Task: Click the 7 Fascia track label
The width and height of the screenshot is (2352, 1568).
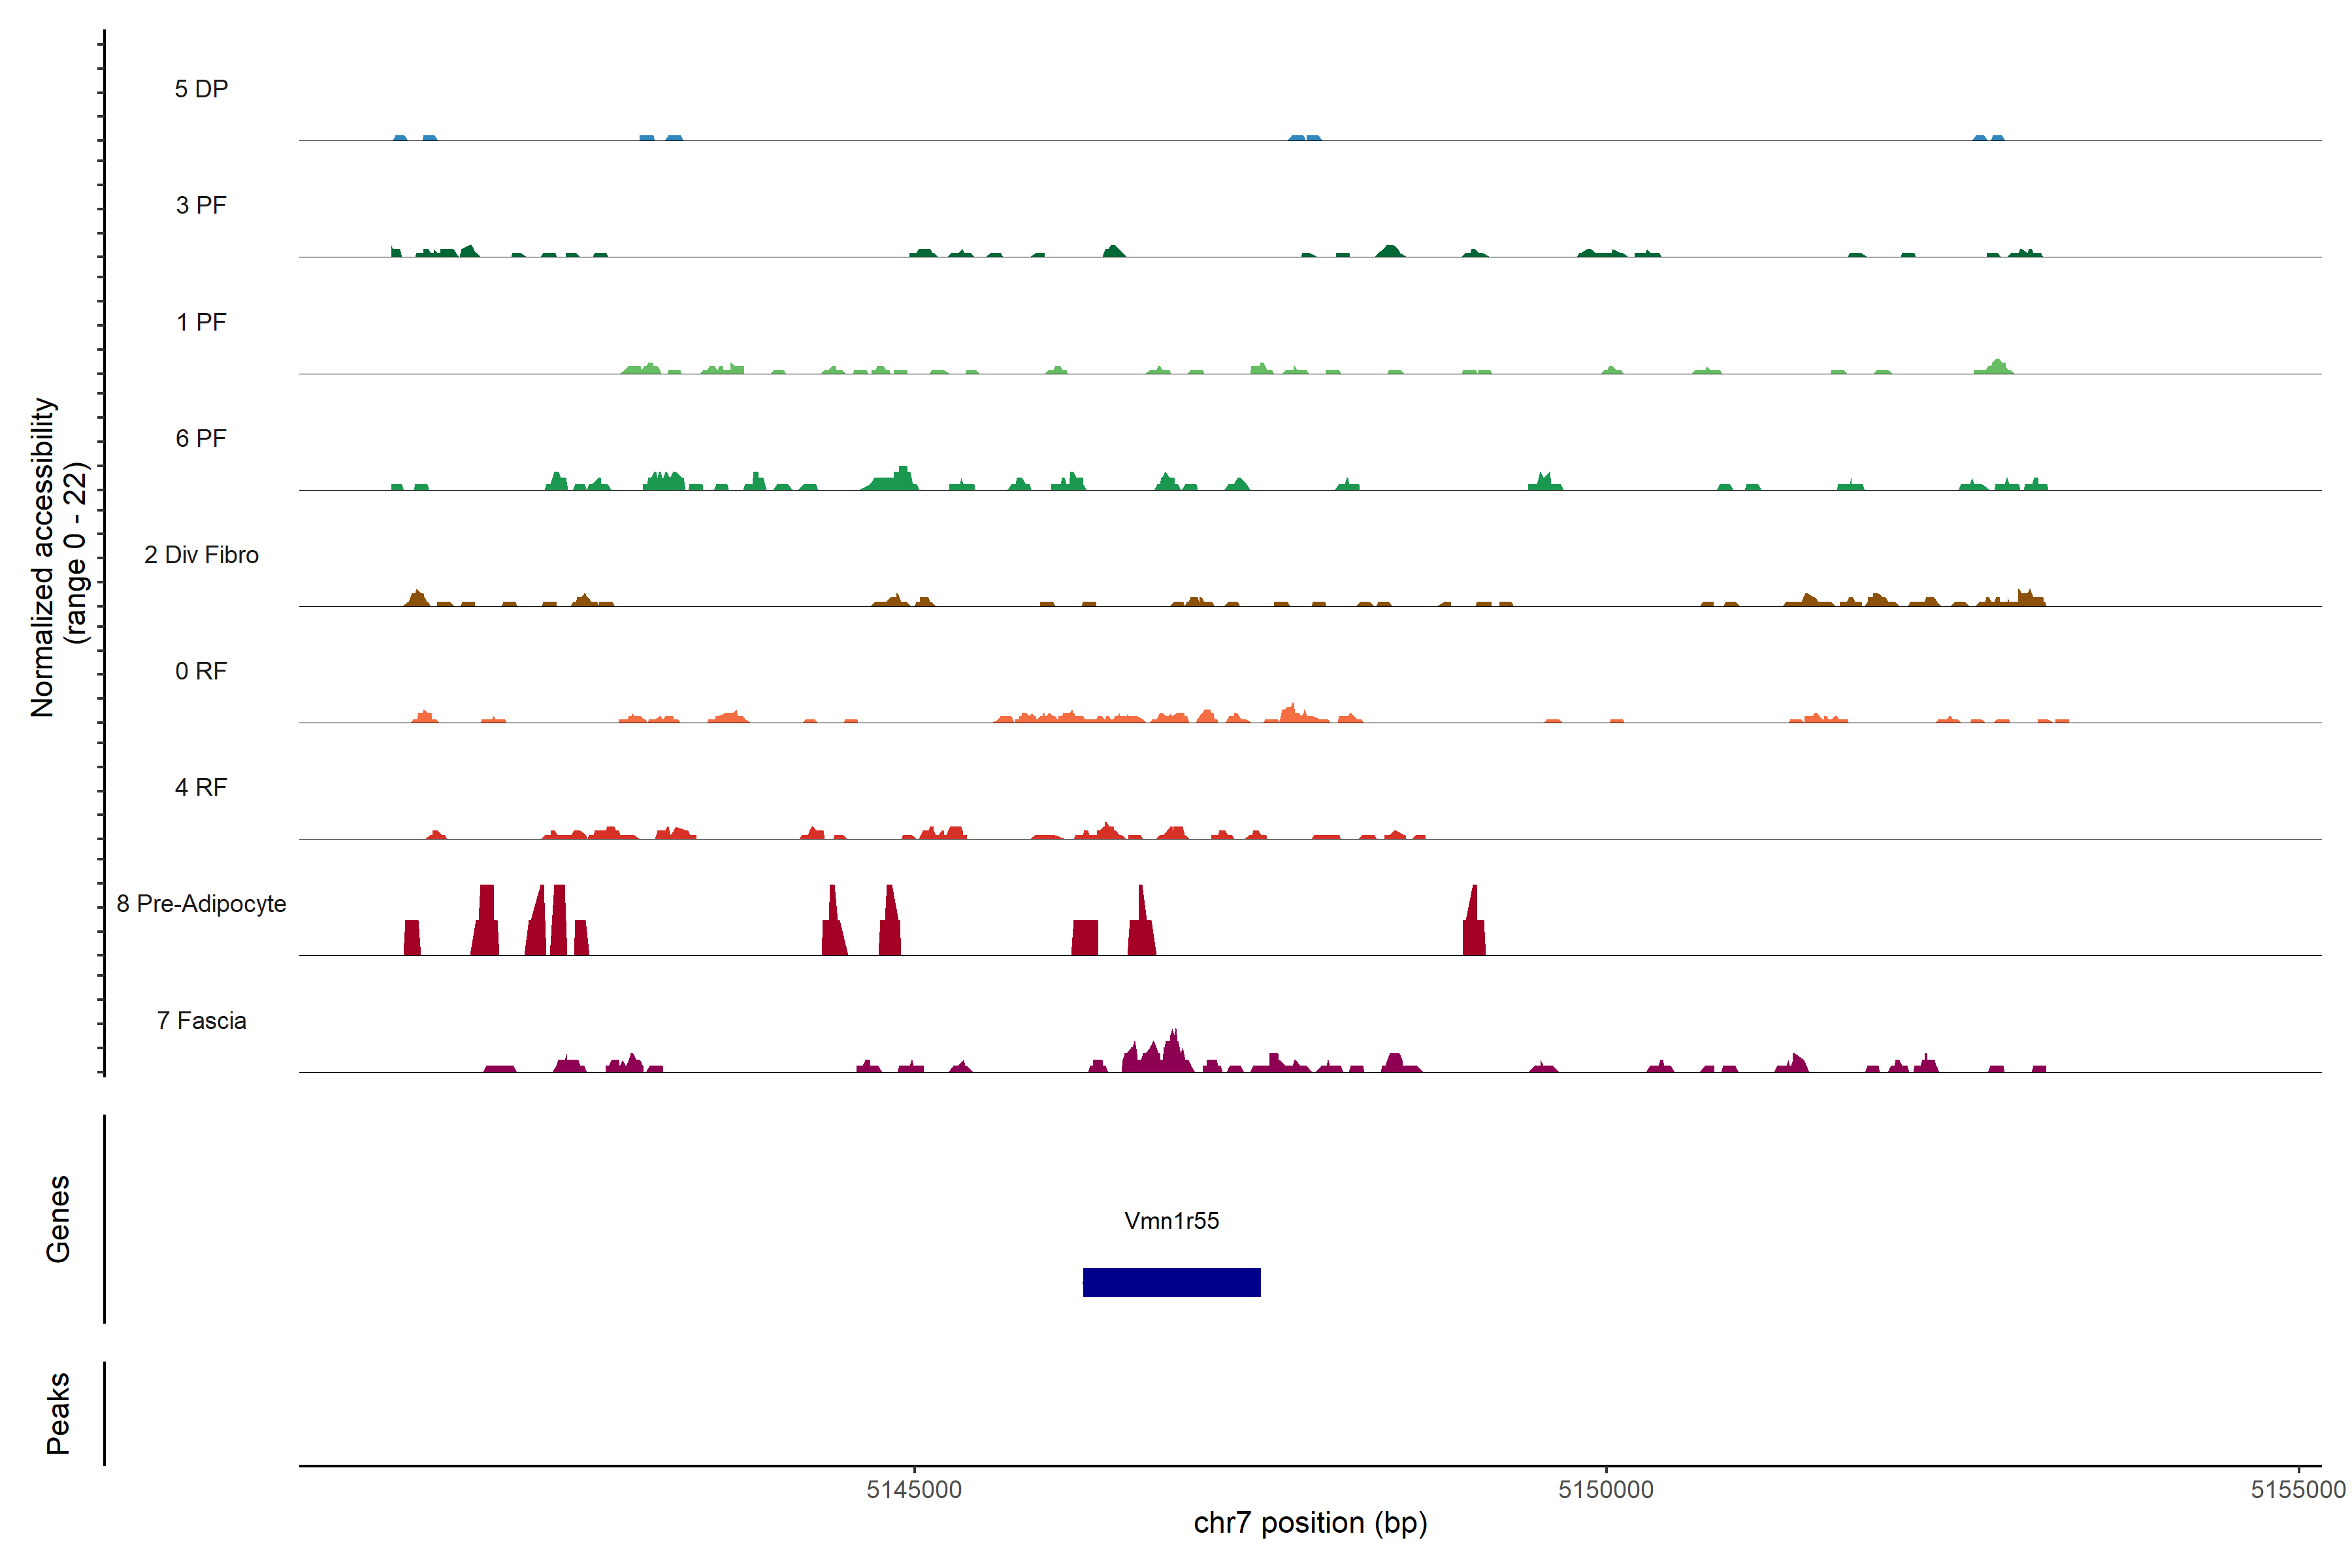Action: click(x=201, y=1020)
